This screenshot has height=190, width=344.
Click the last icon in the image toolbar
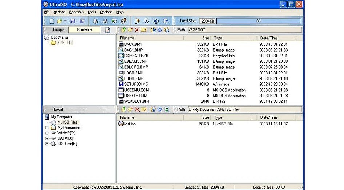point(167,30)
